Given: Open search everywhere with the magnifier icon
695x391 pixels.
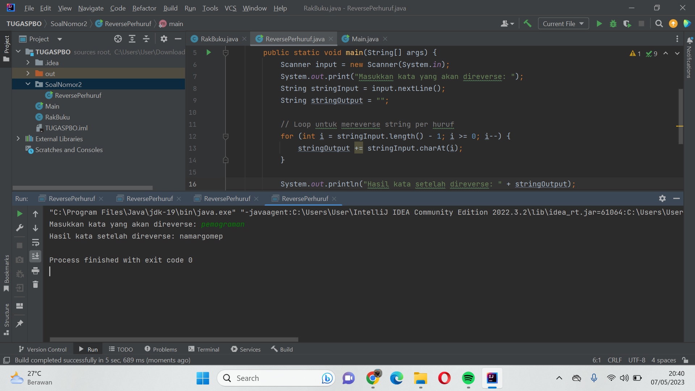Looking at the screenshot, I should 659,24.
